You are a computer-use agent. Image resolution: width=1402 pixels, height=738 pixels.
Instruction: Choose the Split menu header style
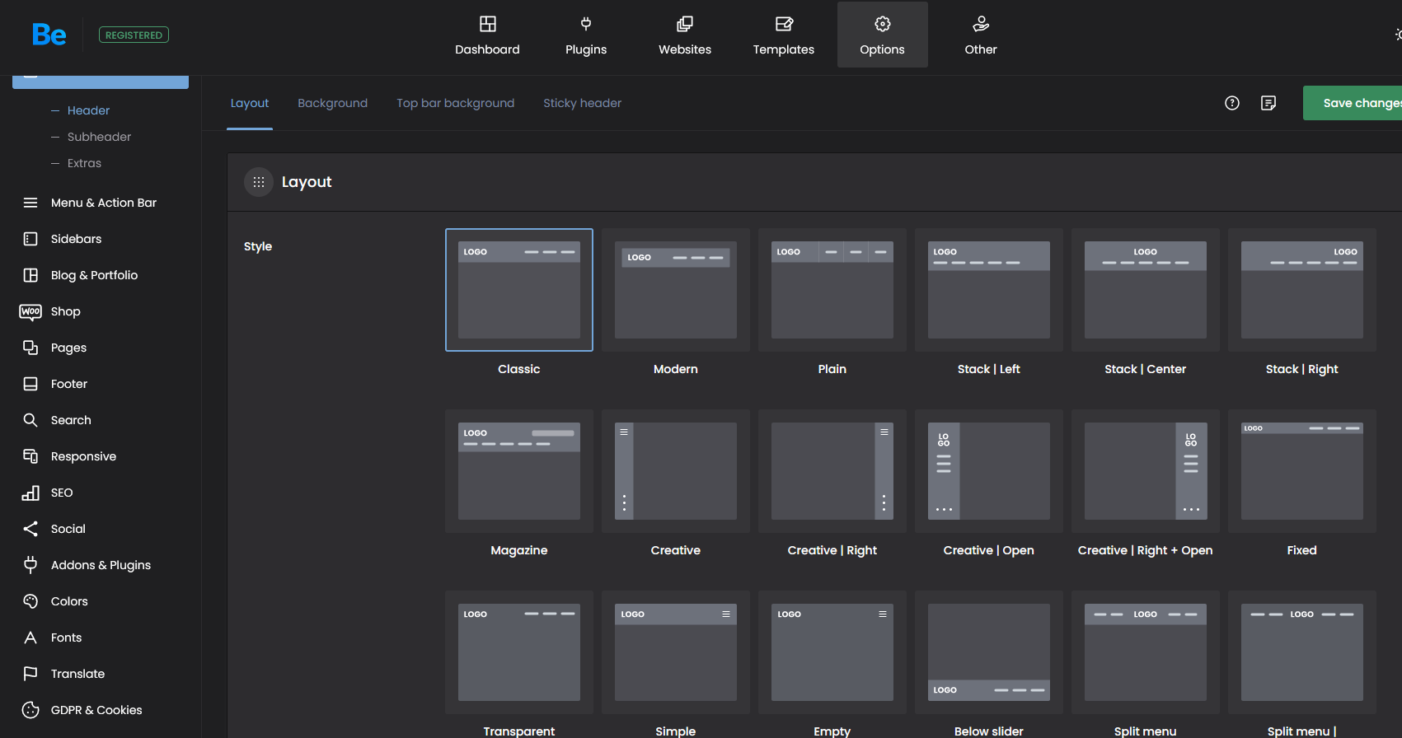[1146, 652]
